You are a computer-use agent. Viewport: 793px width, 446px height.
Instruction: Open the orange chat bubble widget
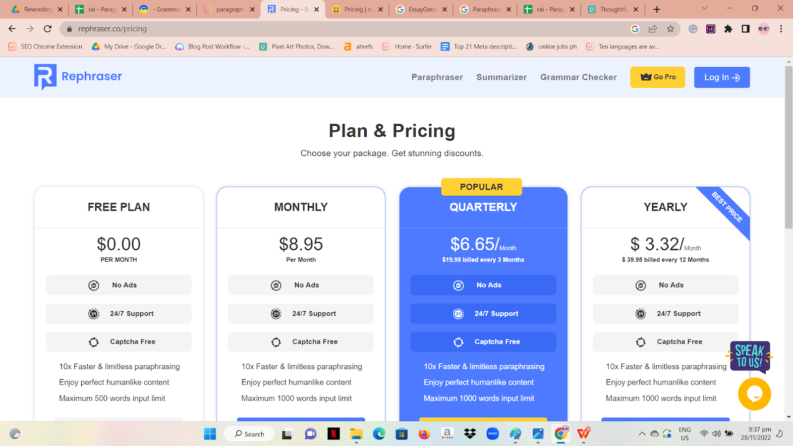pyautogui.click(x=754, y=394)
